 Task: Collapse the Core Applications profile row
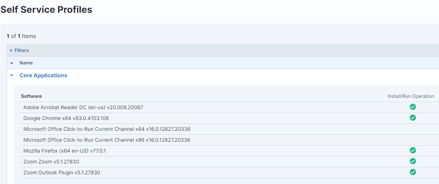11,75
